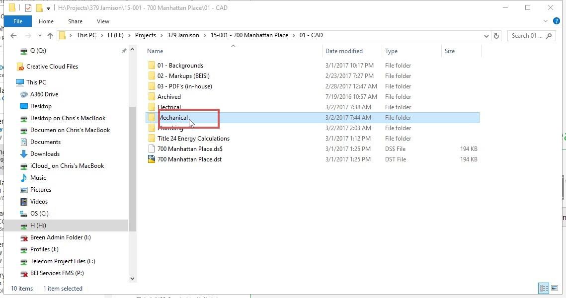Sort by Name column header

[x=155, y=51]
